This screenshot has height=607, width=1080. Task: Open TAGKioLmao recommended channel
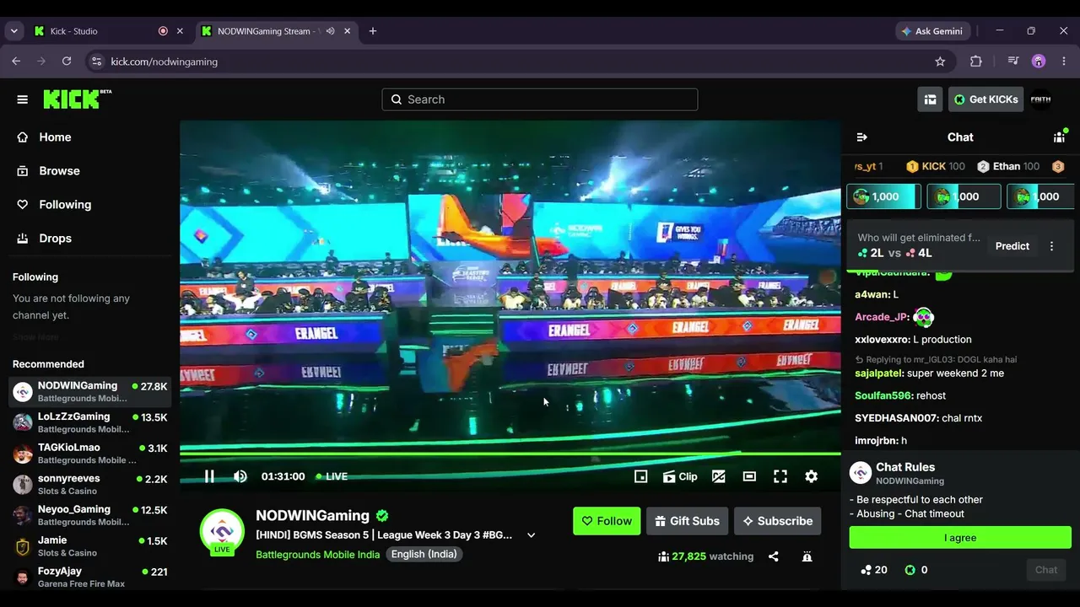pyautogui.click(x=90, y=454)
